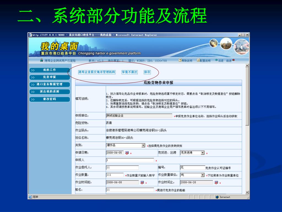Open the 港口业务数据管理 sidebar menu
282x212 pixels.
[x=50, y=84]
